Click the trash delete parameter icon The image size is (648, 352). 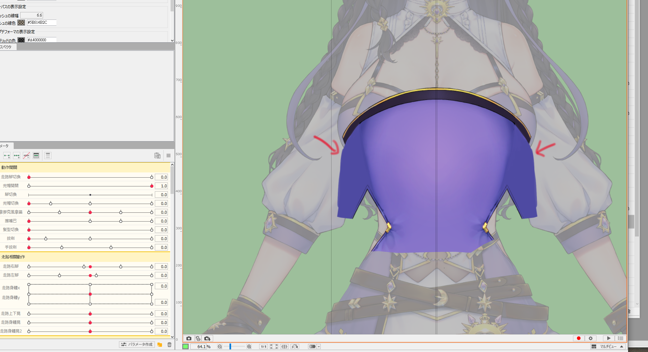click(x=169, y=345)
